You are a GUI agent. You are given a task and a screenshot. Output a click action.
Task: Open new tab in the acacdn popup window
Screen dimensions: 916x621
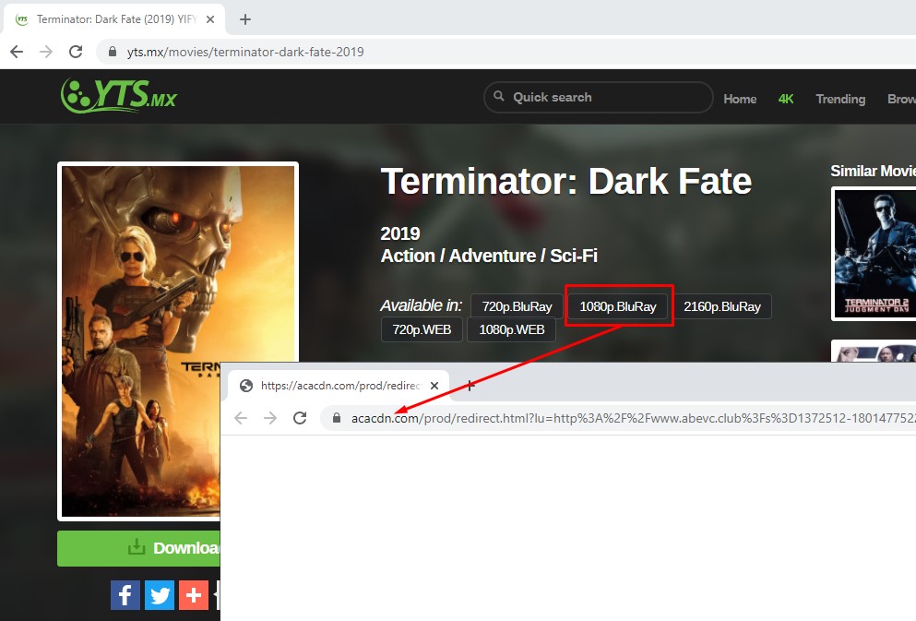pos(470,386)
